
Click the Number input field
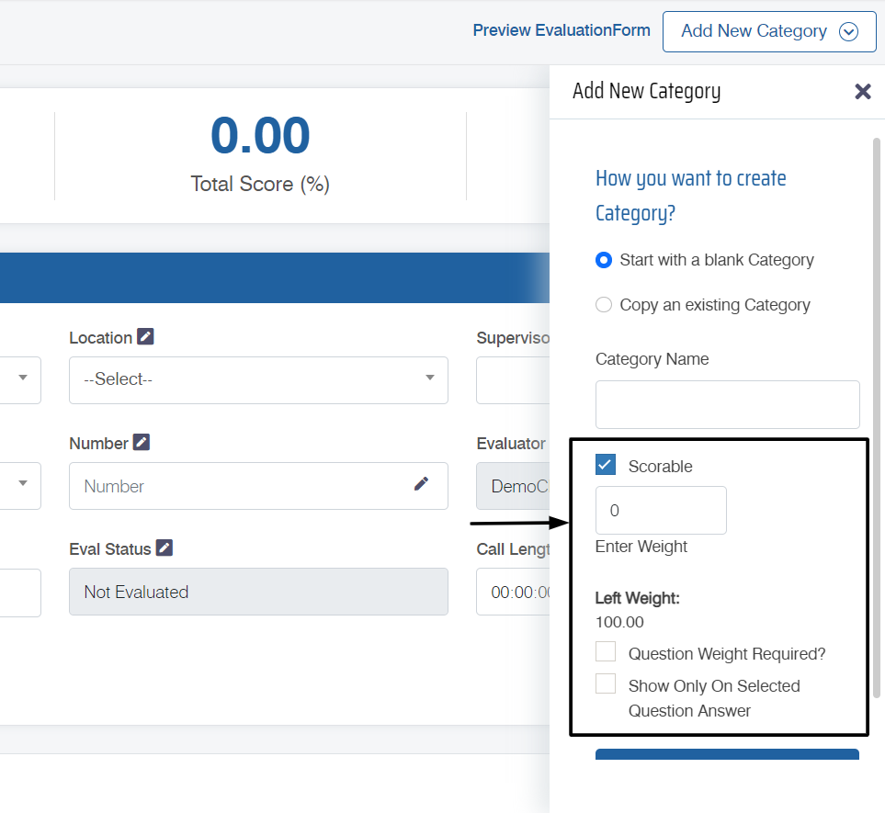click(239, 486)
